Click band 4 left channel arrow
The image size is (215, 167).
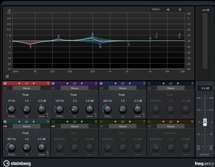tap(163, 83)
